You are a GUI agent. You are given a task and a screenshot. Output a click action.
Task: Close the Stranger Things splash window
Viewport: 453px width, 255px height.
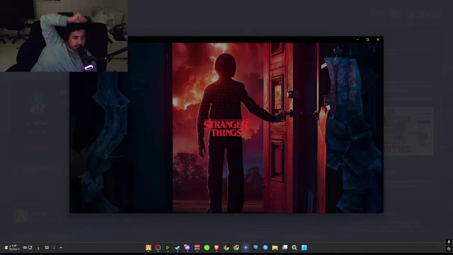pyautogui.click(x=378, y=40)
